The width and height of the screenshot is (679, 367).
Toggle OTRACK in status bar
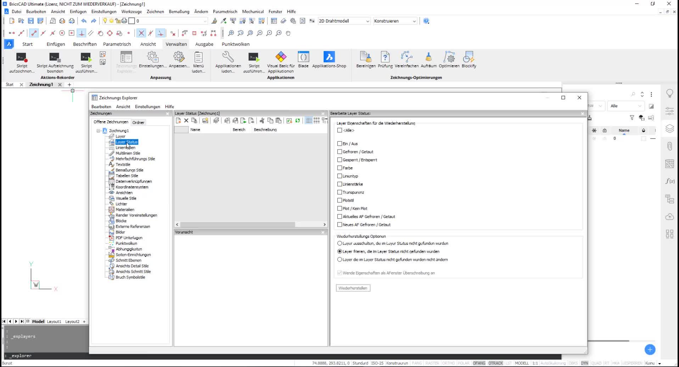[495, 363]
